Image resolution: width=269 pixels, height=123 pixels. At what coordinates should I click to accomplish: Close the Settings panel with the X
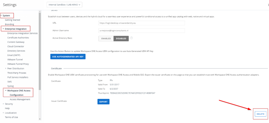(268, 5)
